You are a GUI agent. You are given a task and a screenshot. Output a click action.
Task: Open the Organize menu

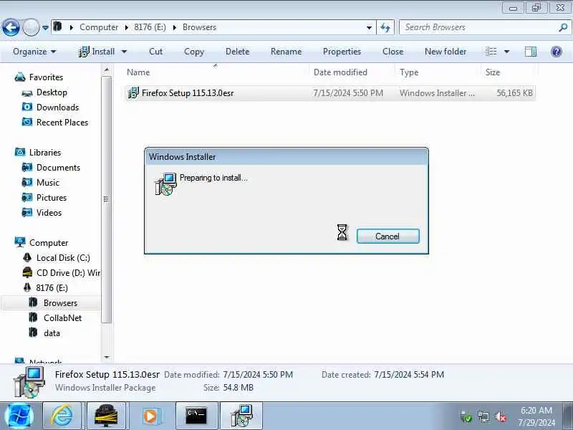point(34,52)
